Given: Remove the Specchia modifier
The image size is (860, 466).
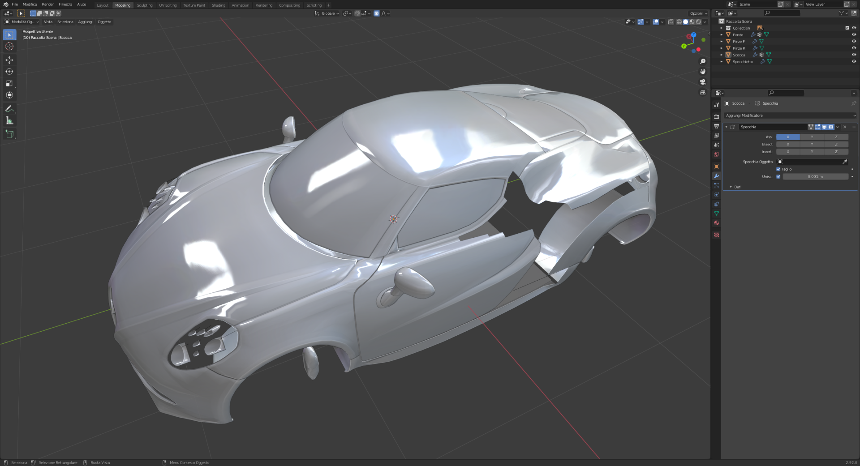Looking at the screenshot, I should (x=845, y=127).
